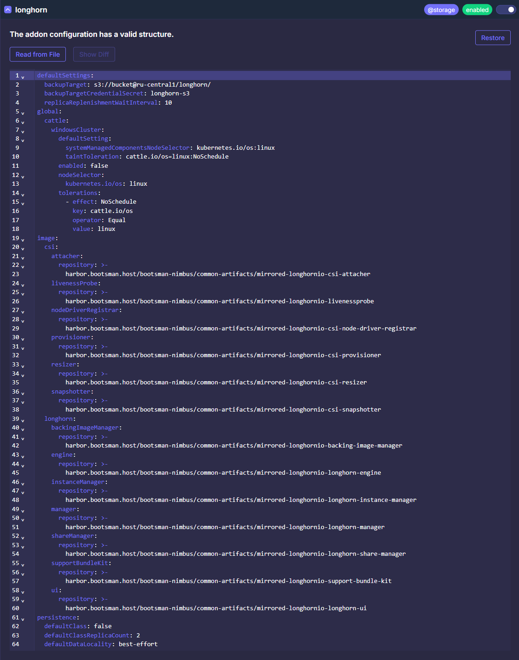519x660 pixels.
Task: Collapse the longhorn images block at line 39
Action: point(23,420)
